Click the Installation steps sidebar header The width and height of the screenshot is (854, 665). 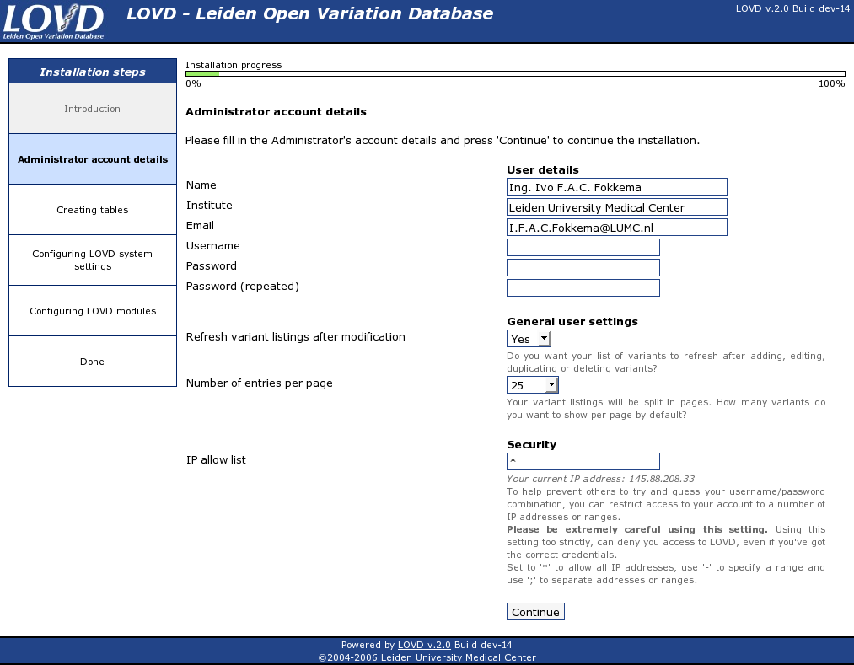click(x=93, y=72)
